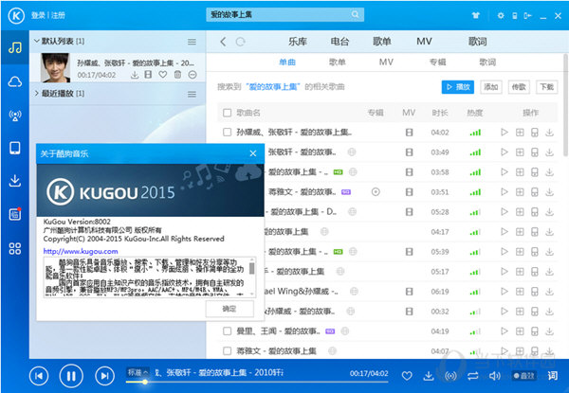Open the 最近播放 menu lines icon

[192, 94]
